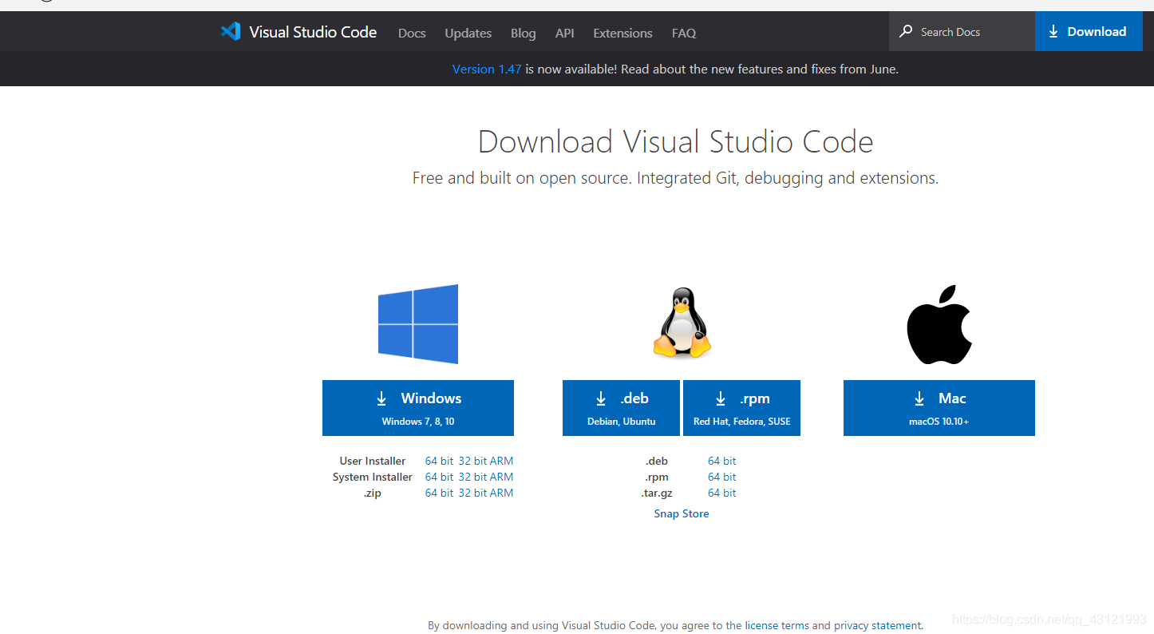
Task: Choose the User Installer ARM link
Action: click(502, 461)
